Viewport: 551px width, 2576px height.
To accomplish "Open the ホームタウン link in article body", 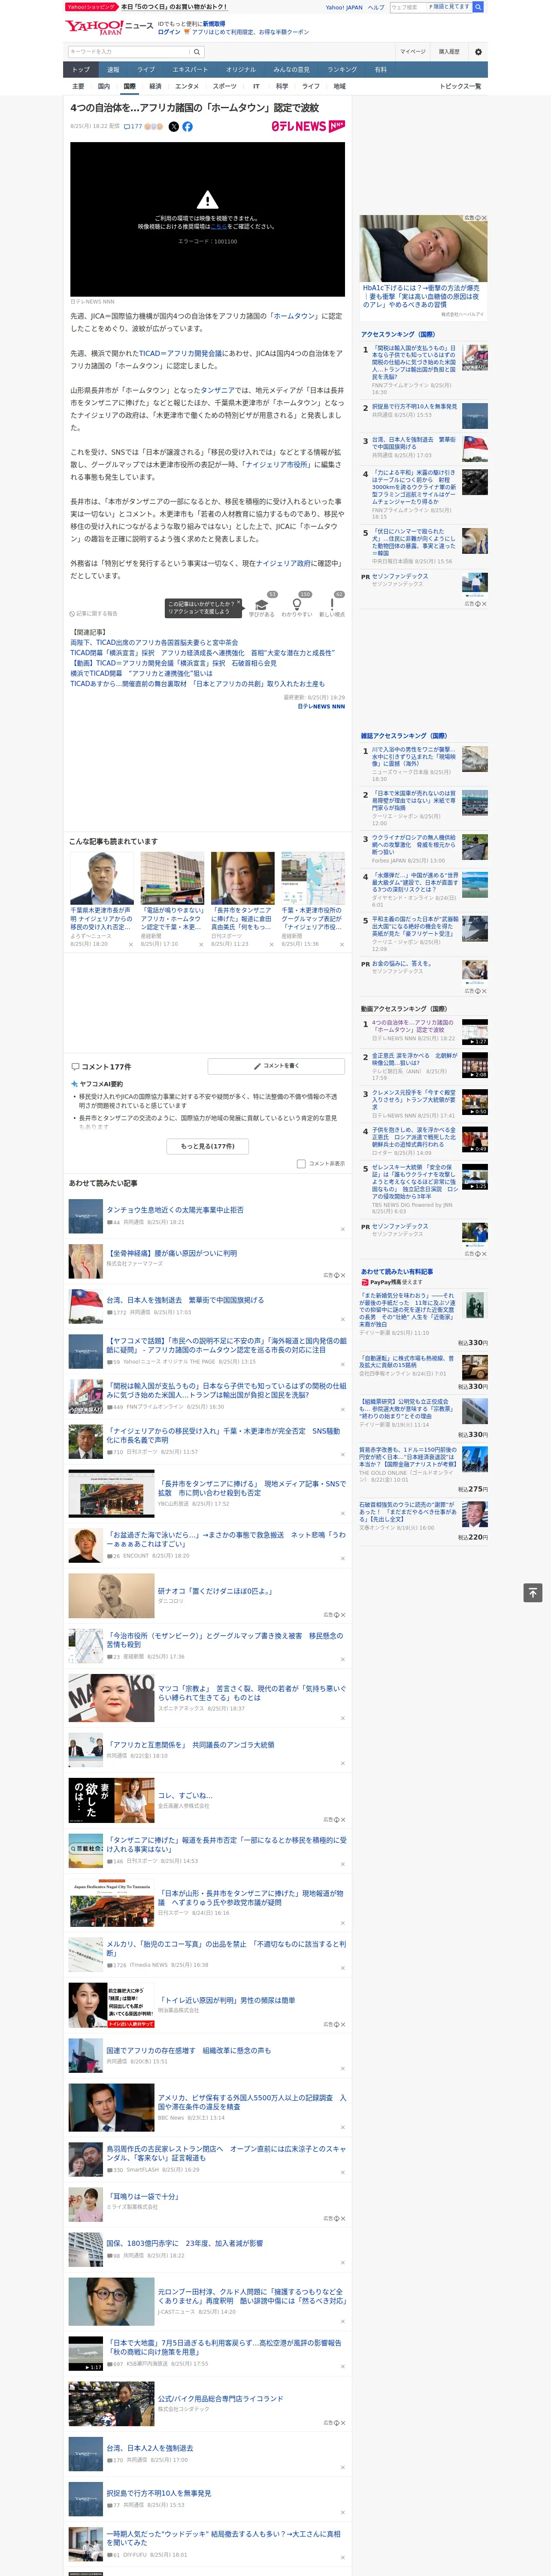I will (x=294, y=316).
